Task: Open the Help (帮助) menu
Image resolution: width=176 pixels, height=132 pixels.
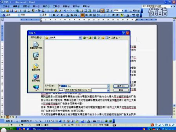Action: (86, 6)
